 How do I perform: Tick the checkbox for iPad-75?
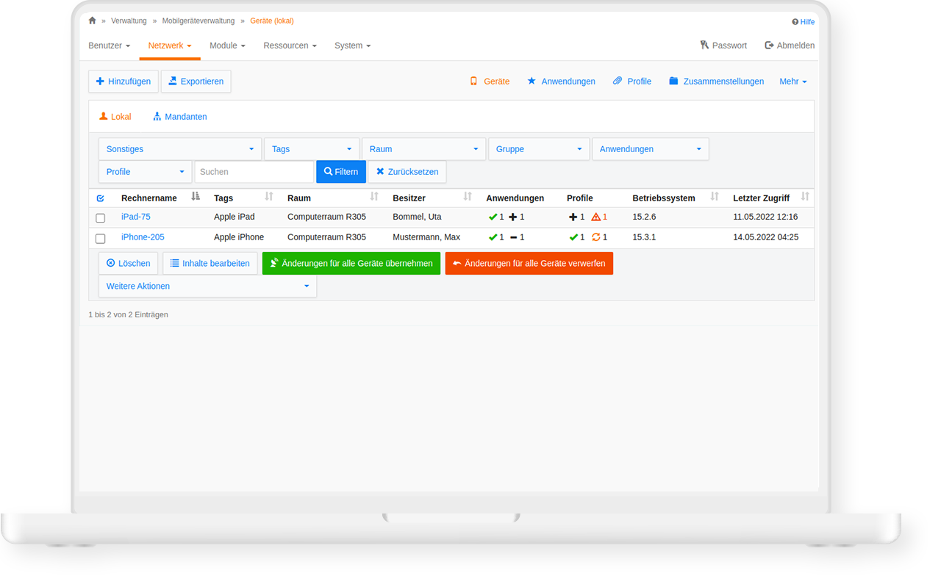pos(101,218)
